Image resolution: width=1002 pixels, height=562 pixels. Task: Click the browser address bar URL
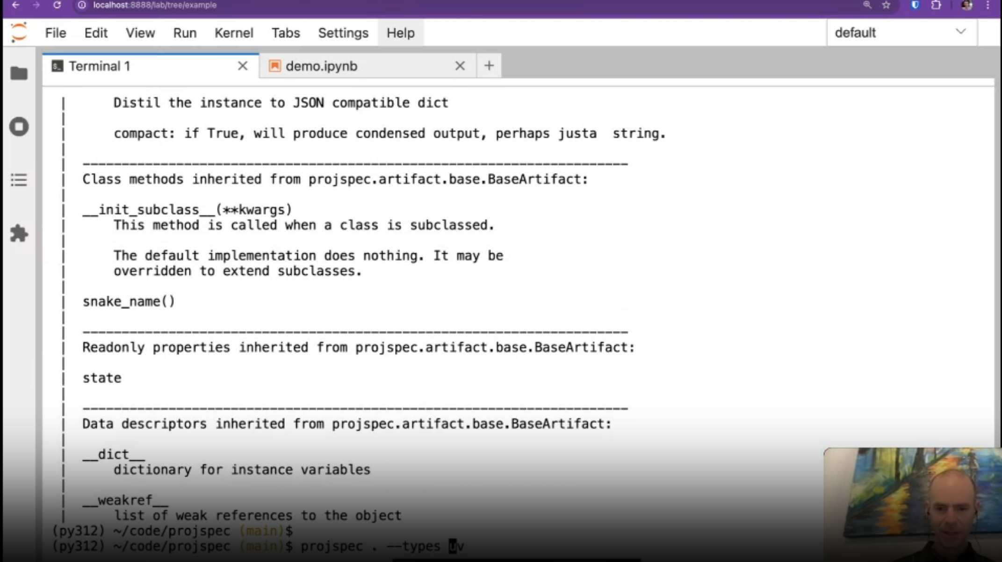154,5
